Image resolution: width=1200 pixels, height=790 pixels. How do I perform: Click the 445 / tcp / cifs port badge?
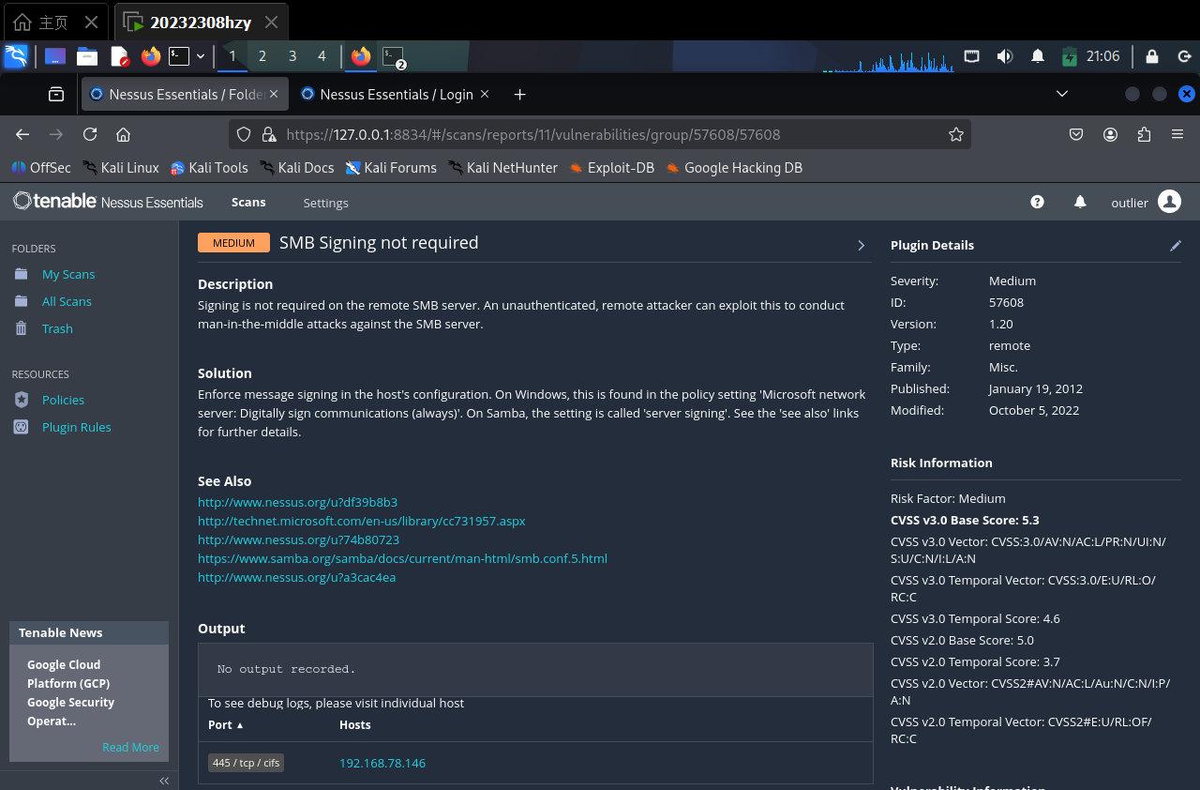point(246,763)
